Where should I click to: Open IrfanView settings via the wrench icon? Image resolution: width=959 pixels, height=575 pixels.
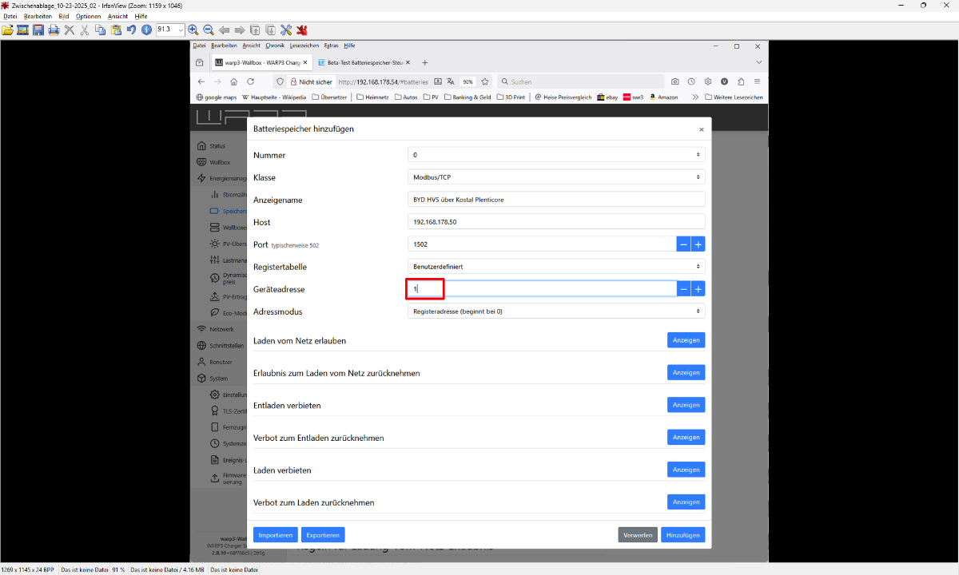287,30
